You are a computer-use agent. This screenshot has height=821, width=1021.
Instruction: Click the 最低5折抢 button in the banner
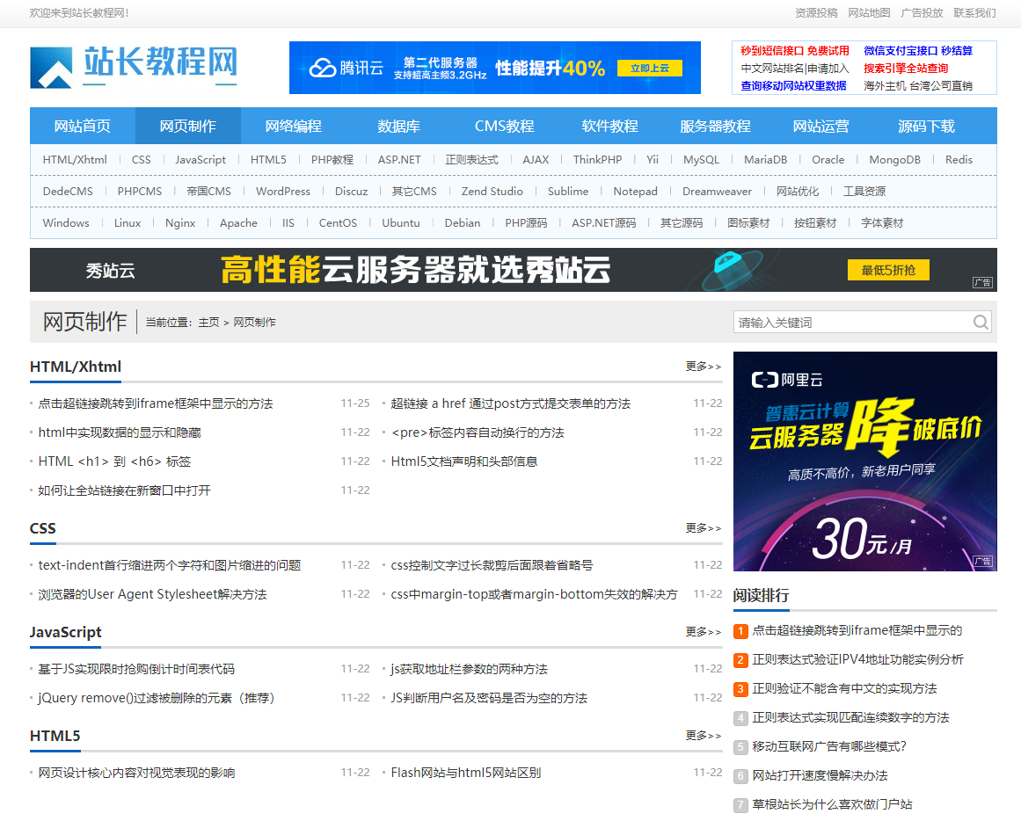pyautogui.click(x=888, y=270)
